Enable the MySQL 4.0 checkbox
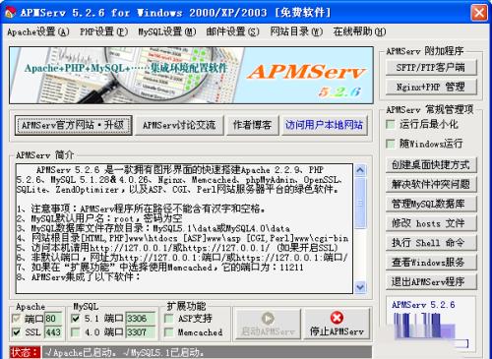 (75, 332)
